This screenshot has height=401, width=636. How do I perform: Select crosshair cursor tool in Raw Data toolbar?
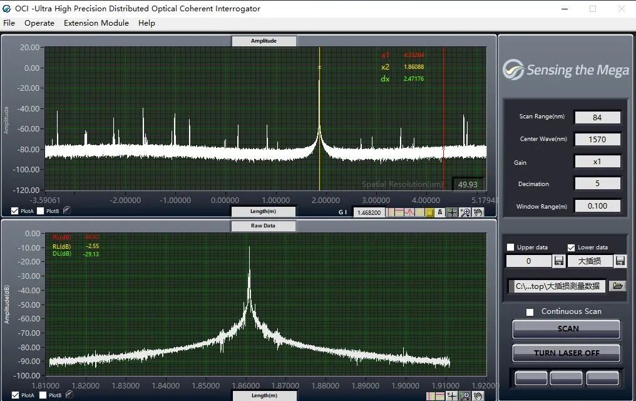(x=452, y=396)
